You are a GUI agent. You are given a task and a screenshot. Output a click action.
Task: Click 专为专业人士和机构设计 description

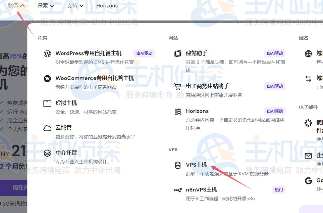(83, 162)
